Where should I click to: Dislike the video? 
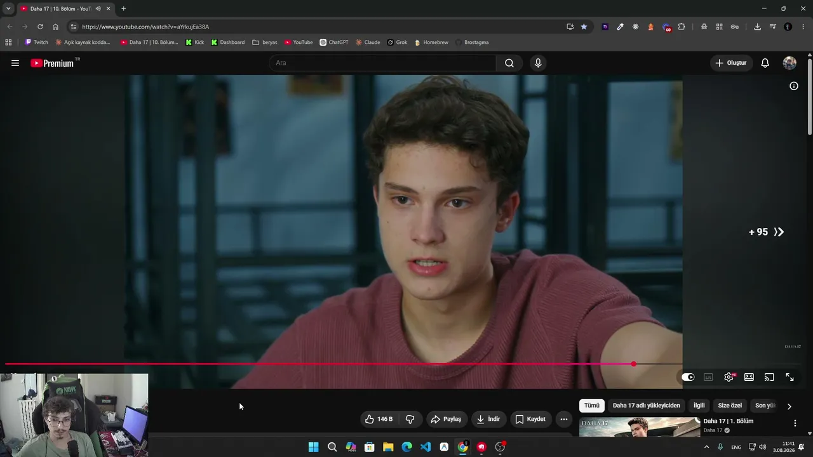(x=410, y=419)
